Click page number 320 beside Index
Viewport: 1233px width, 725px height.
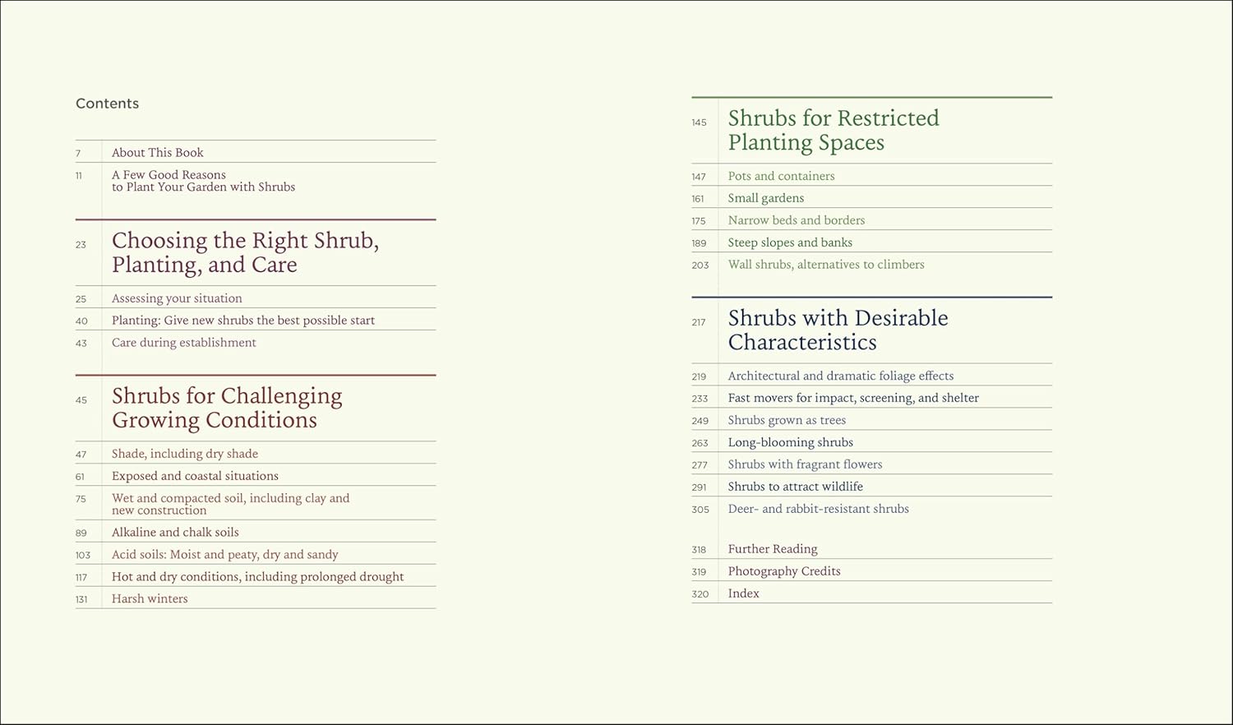pos(700,594)
